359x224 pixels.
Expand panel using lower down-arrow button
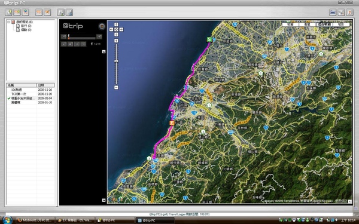[104, 200]
